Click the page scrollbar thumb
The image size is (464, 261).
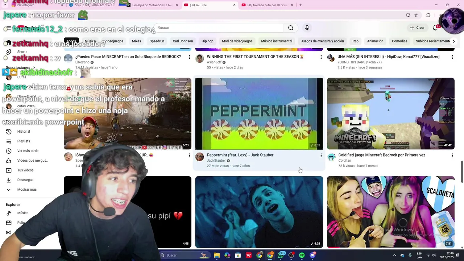(x=462, y=172)
